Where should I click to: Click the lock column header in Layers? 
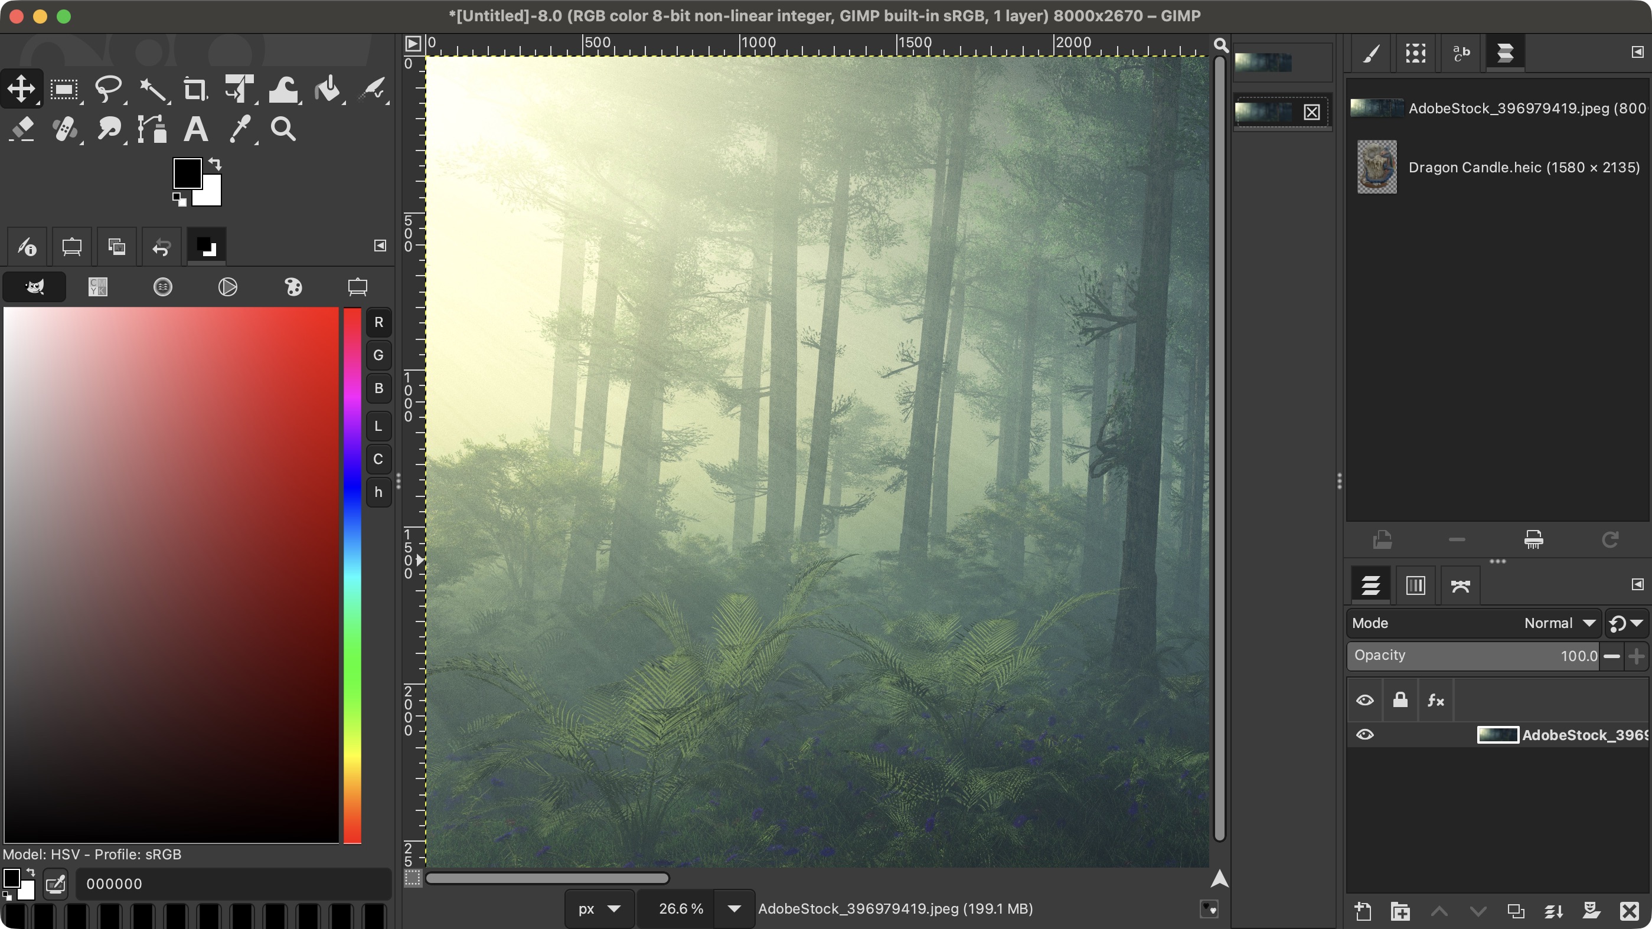pyautogui.click(x=1400, y=699)
